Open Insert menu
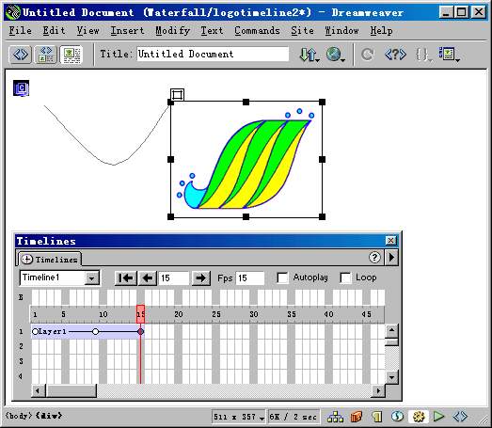 [127, 30]
